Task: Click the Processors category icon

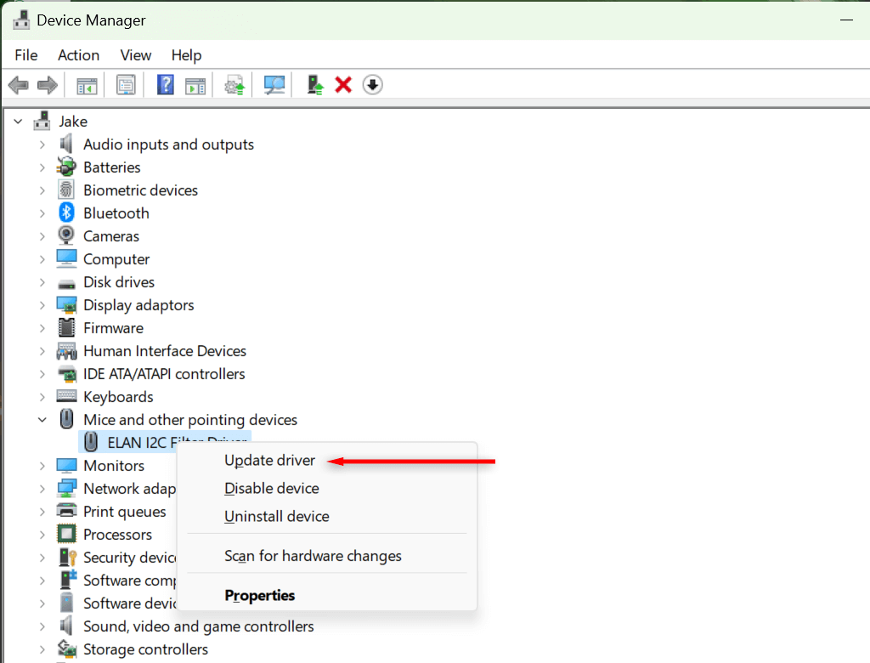Action: coord(66,534)
